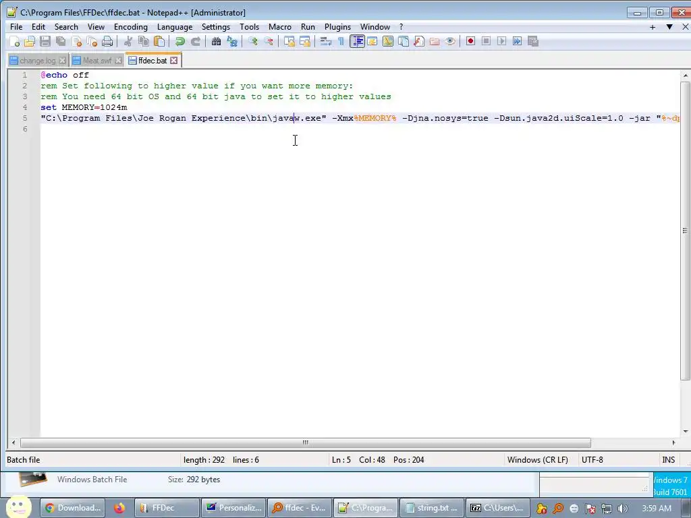The height and width of the screenshot is (518, 691).
Task: Click the Synchronize Horizontal Scrolling icon
Action: [304, 41]
